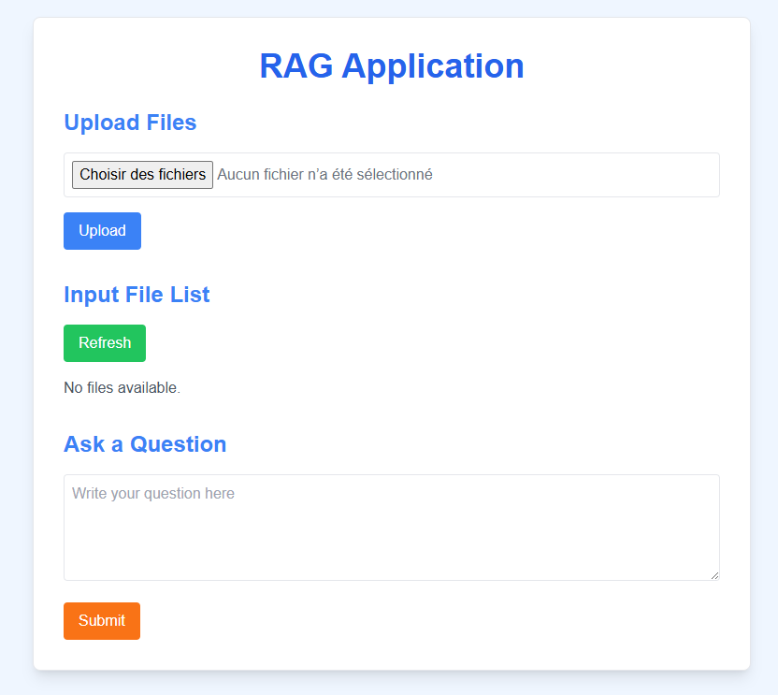
Task: Click the placeholder text in the question box
Action: (x=152, y=493)
